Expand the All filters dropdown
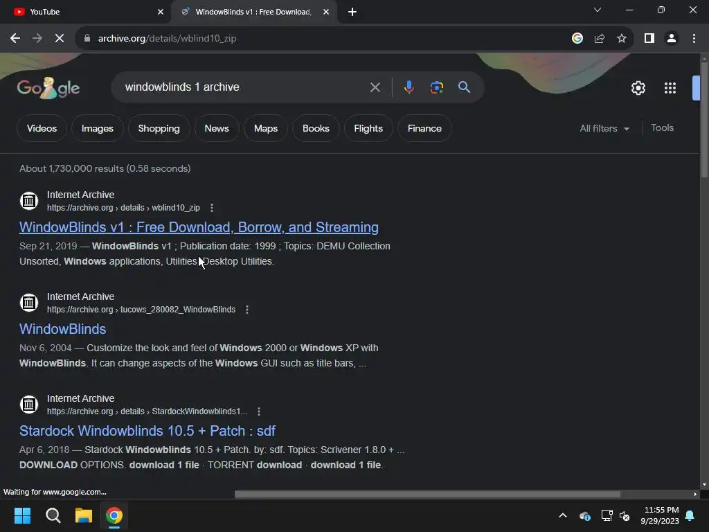Viewport: 709px width, 532px height. click(x=604, y=128)
